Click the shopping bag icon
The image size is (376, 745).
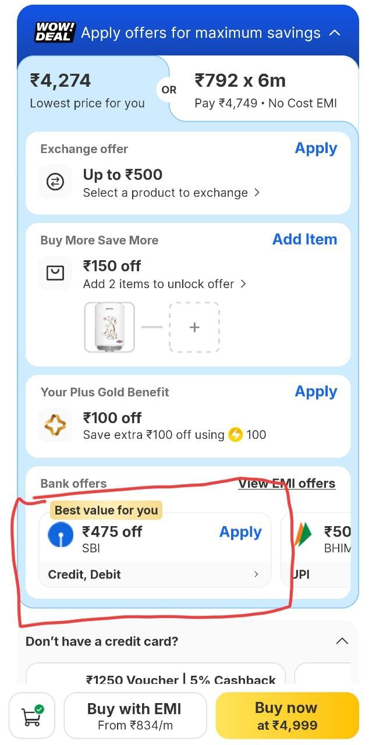click(55, 273)
